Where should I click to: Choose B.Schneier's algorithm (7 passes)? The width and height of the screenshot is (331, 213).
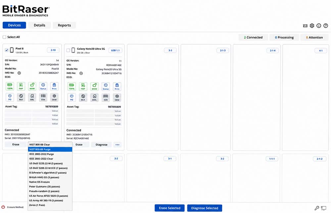point(50,173)
